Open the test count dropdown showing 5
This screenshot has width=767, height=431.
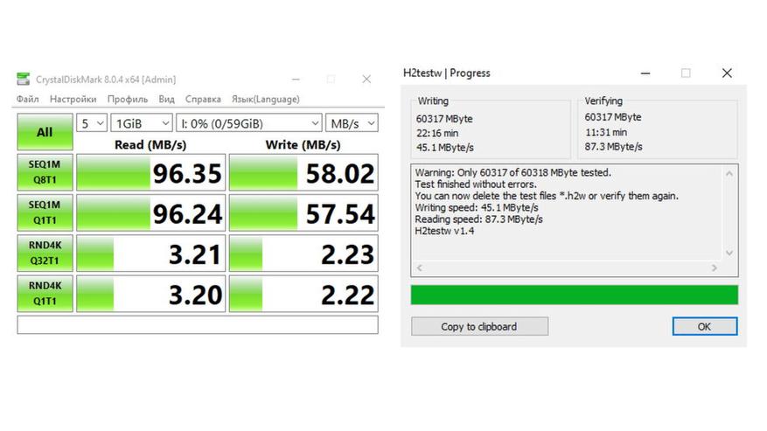point(92,123)
